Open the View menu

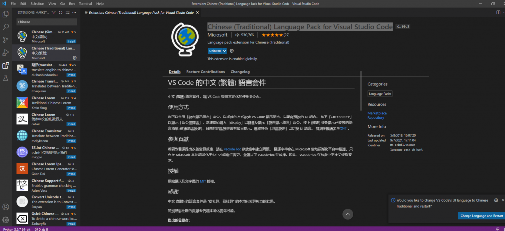52,4
